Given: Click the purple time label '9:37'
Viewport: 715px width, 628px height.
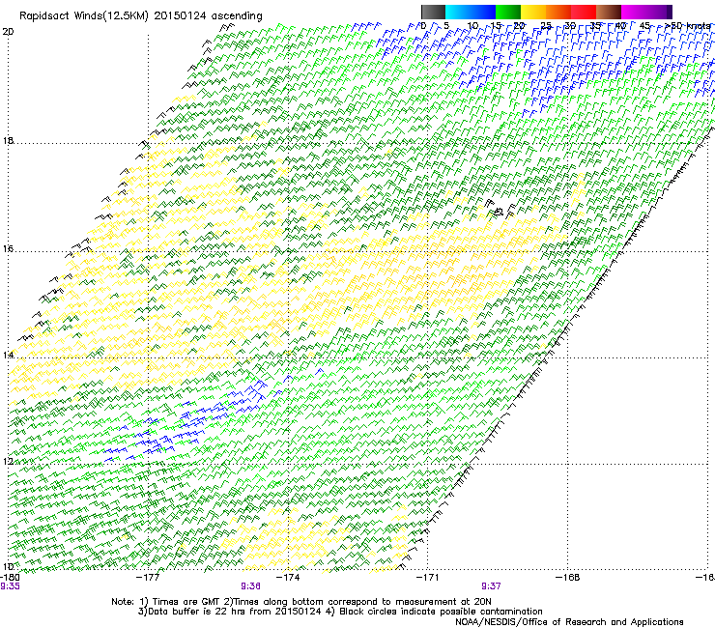Looking at the screenshot, I should pos(491,586).
